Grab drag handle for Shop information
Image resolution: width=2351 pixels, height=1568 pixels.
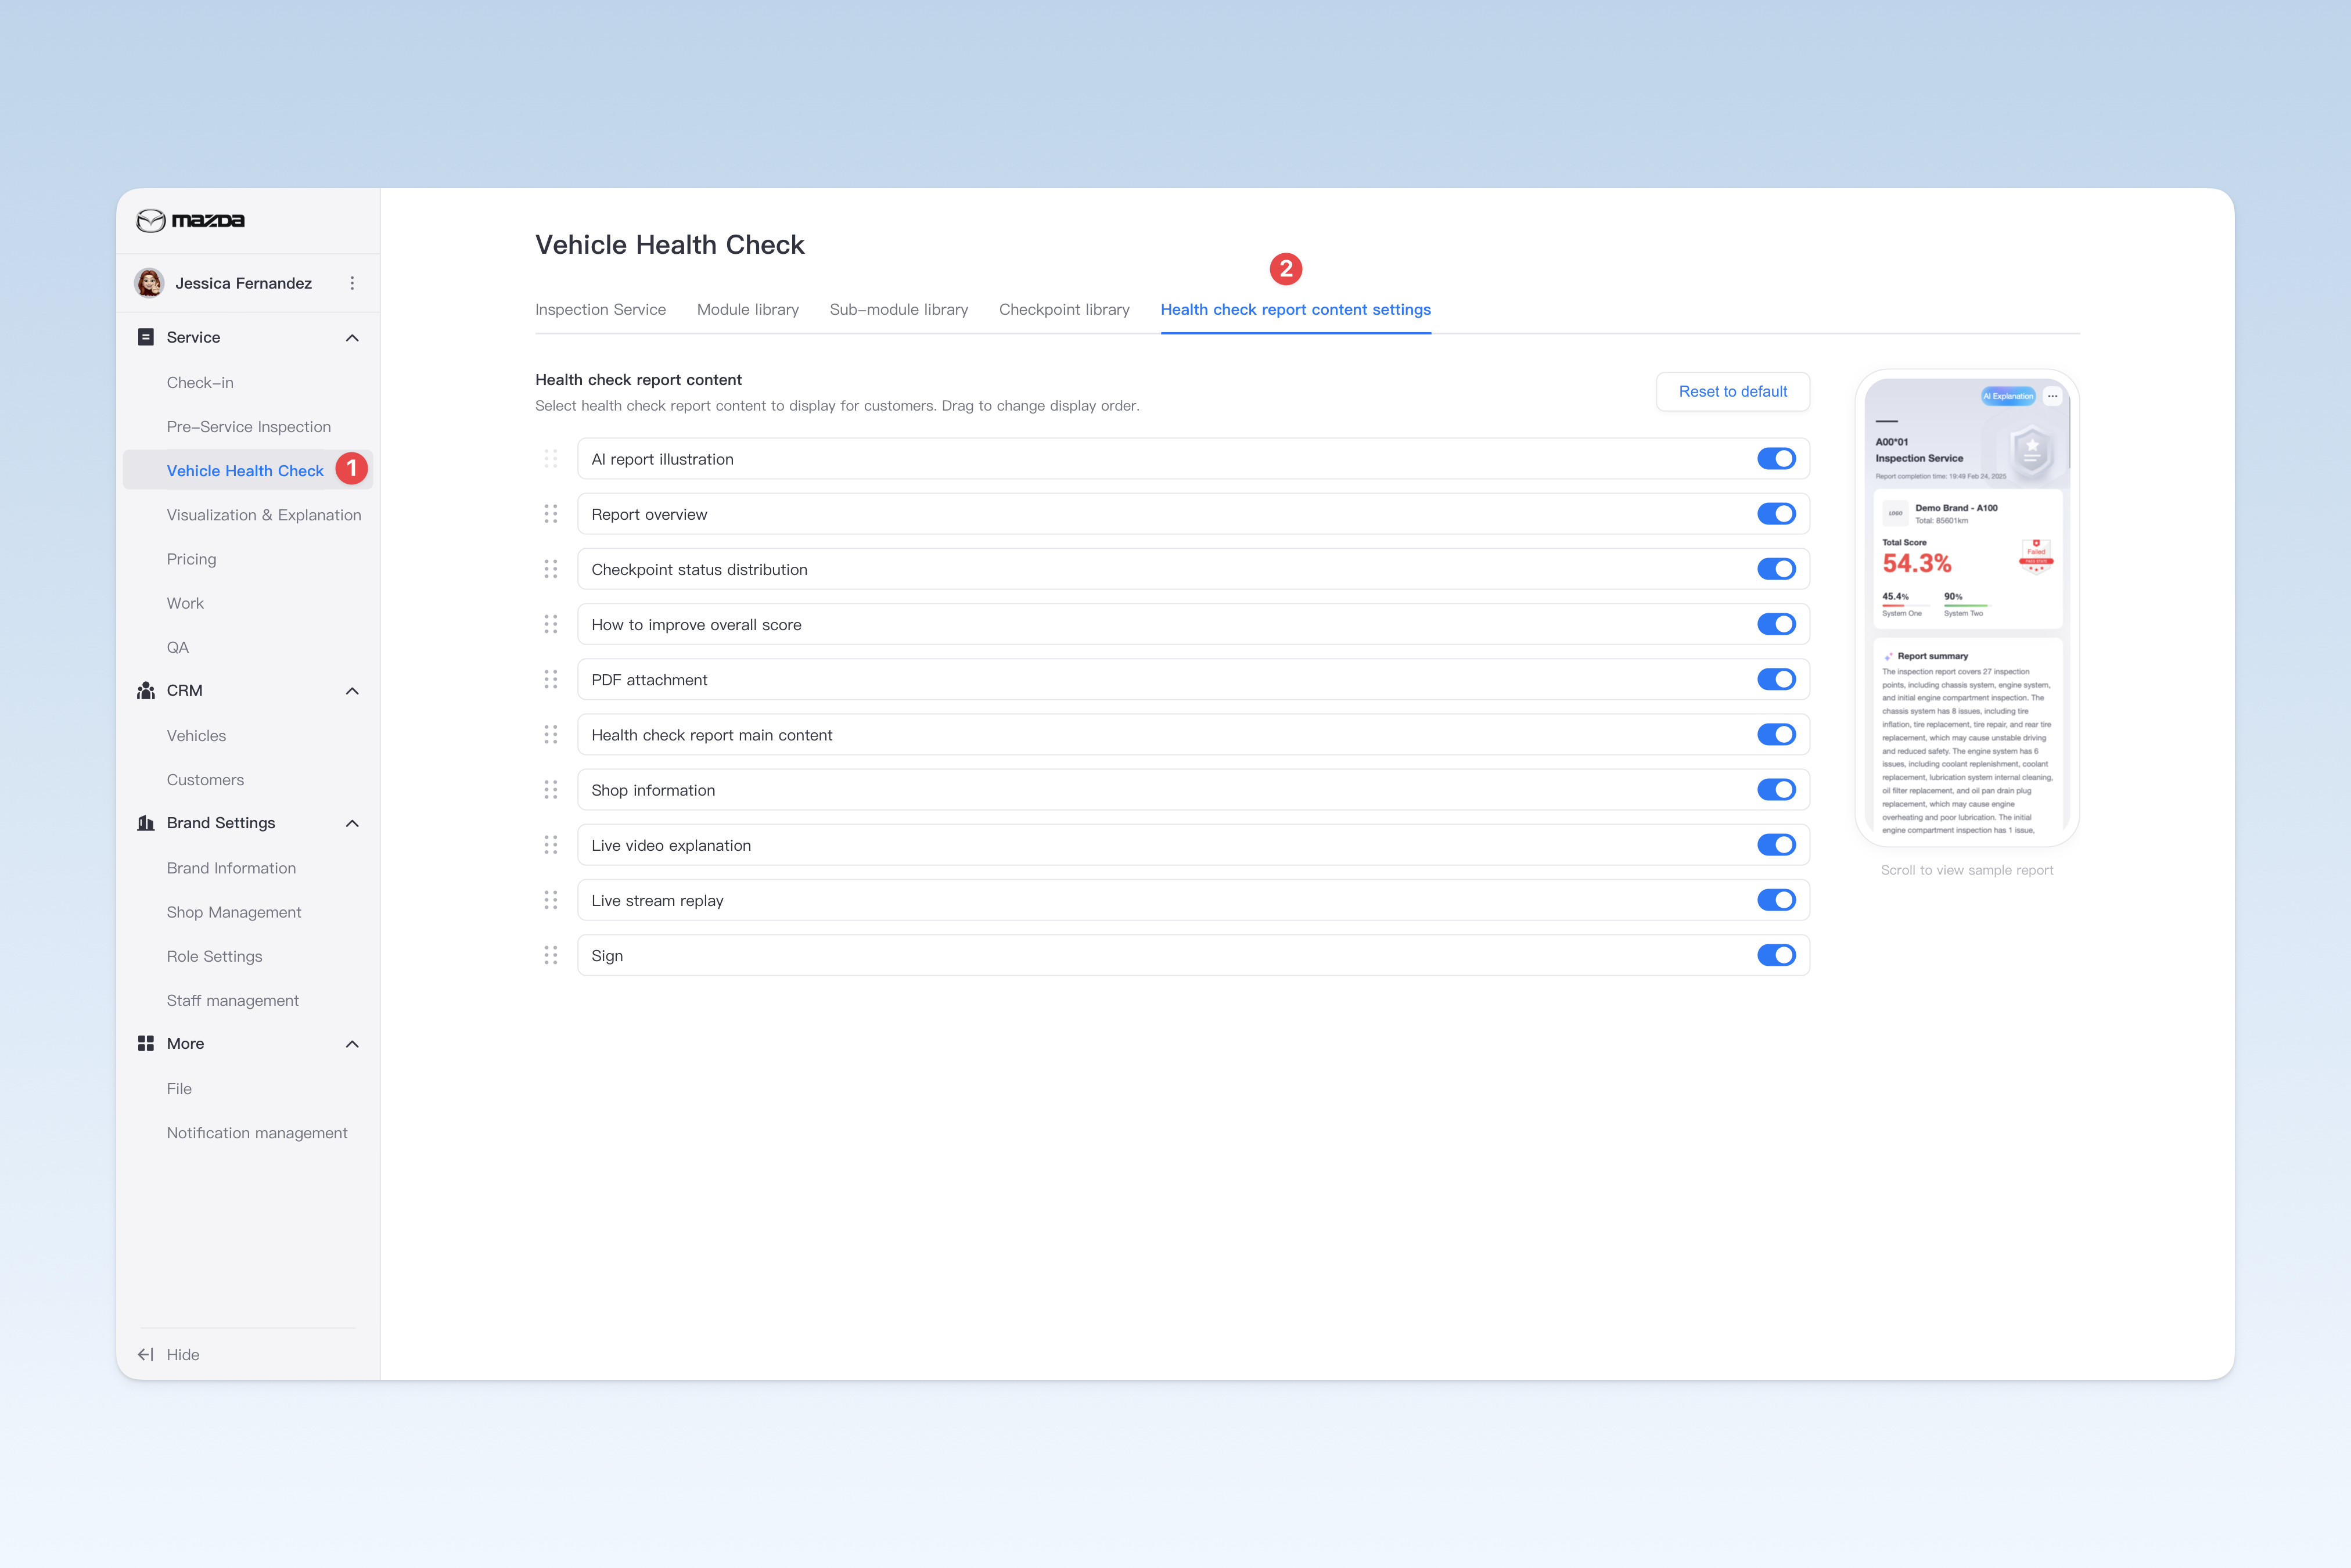551,790
